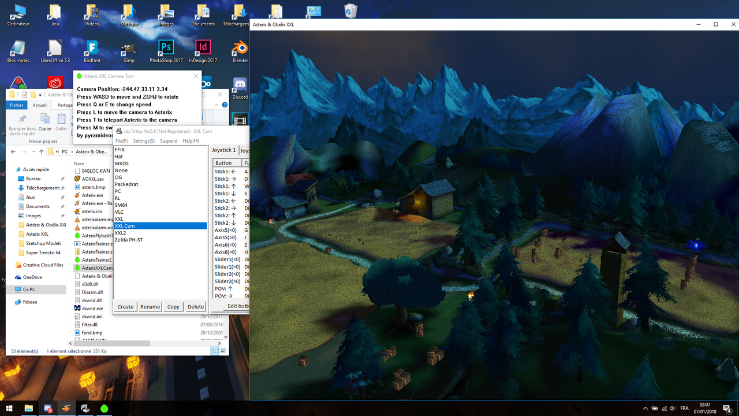Click the Button column header
Viewport: 739px width, 416px height.
click(227, 163)
